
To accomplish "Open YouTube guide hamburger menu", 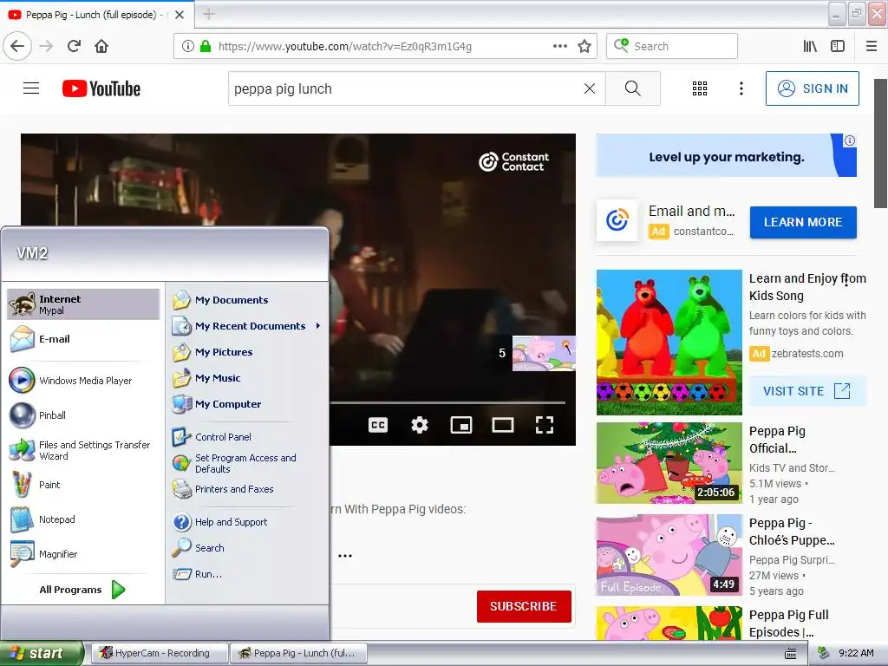I will (31, 88).
